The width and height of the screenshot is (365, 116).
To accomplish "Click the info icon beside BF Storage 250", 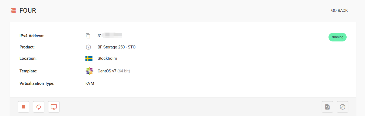I will 88,47.
